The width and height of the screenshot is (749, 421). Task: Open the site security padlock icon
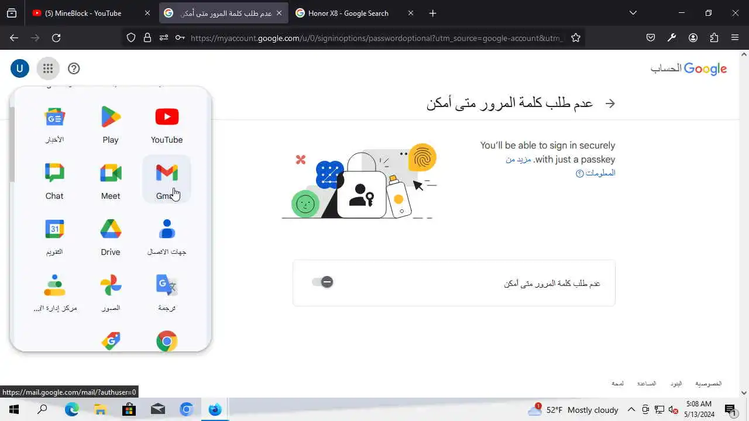pyautogui.click(x=147, y=37)
